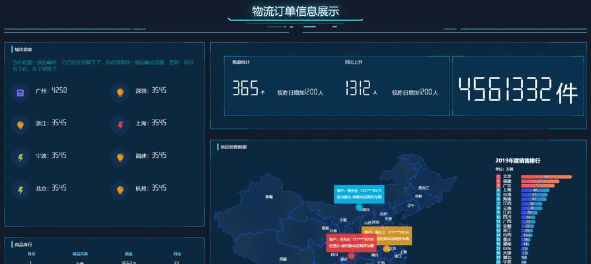The height and width of the screenshot is (264, 591).
Task: Click the 福建 bar in sales ranking
Action: point(540,181)
